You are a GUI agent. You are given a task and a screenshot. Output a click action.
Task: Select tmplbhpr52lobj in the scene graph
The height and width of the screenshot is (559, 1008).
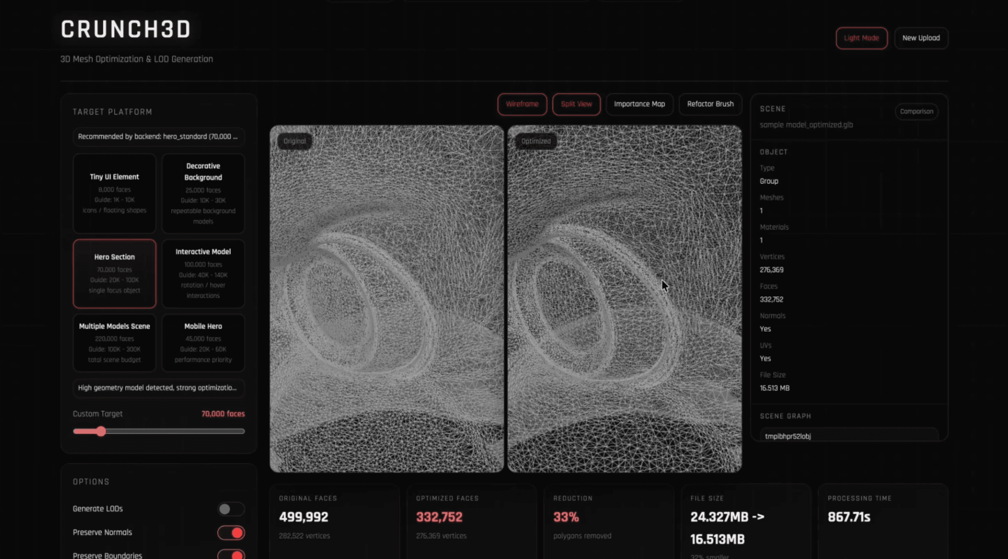click(849, 435)
